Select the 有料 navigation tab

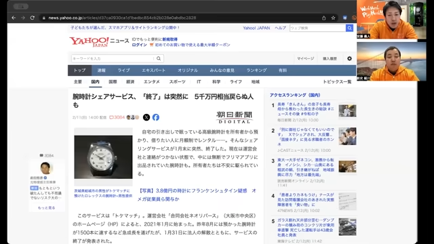coord(283,70)
